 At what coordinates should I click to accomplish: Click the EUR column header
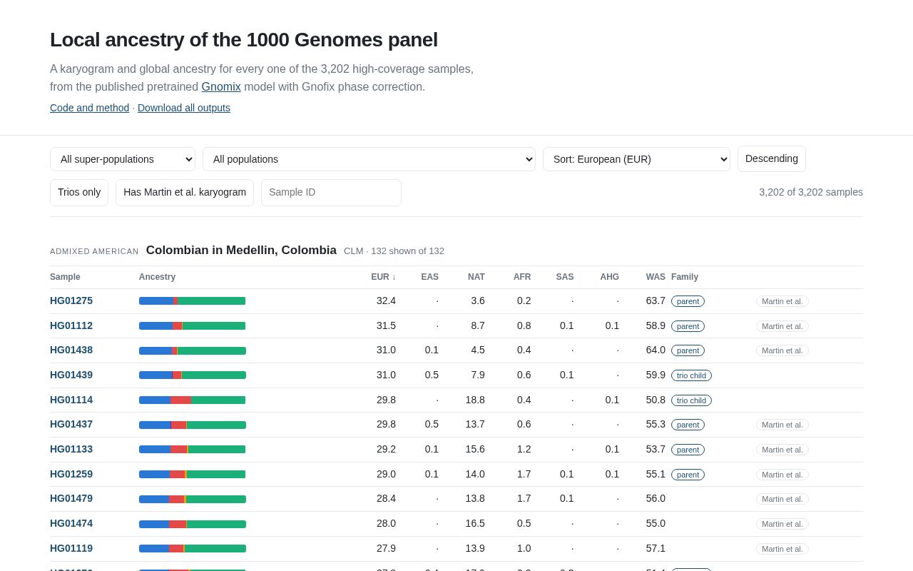pos(383,277)
